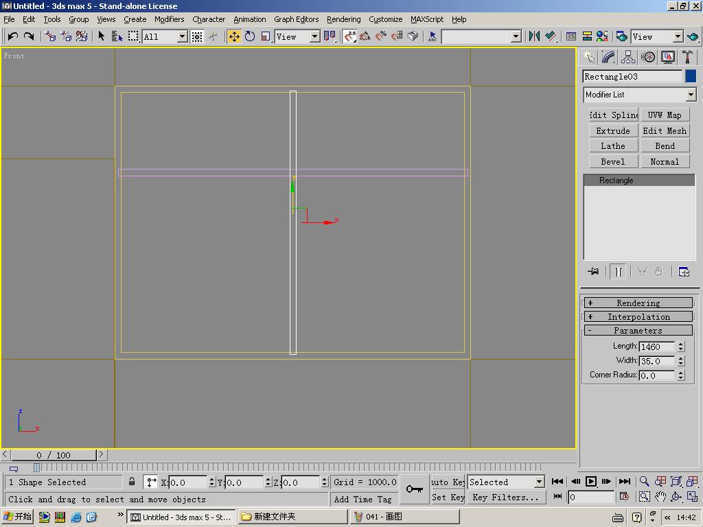Click the time slider at 0 / 100
This screenshot has height=527, width=703.
pyautogui.click(x=54, y=456)
